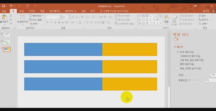Select the Down Arrow shape in gallery
Screen dimensions: 216x111
(140, 23)
